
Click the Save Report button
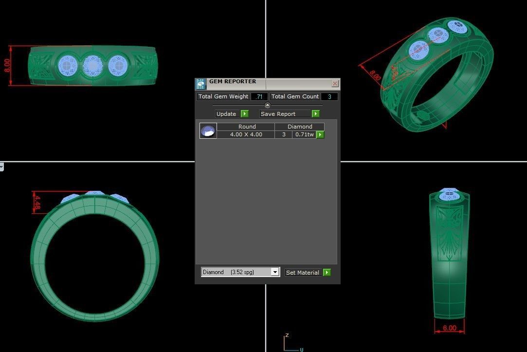click(x=285, y=113)
